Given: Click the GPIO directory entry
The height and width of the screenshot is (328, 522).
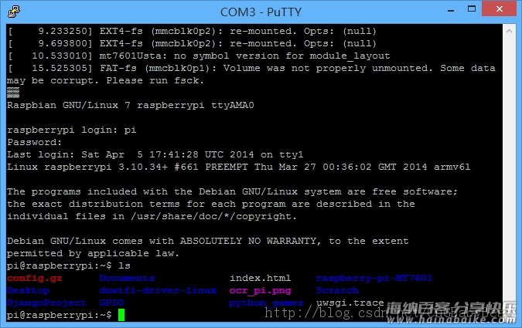Looking at the screenshot, I should pyautogui.click(x=111, y=303).
